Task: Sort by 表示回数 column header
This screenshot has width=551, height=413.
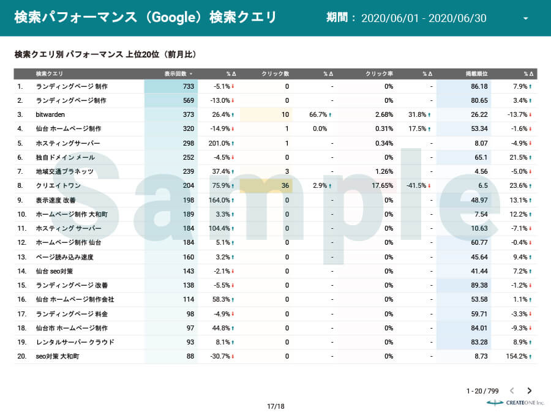Action: (178, 74)
